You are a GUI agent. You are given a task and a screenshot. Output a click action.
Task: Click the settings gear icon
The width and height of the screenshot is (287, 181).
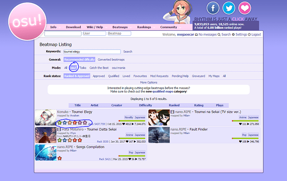click(x=233, y=35)
